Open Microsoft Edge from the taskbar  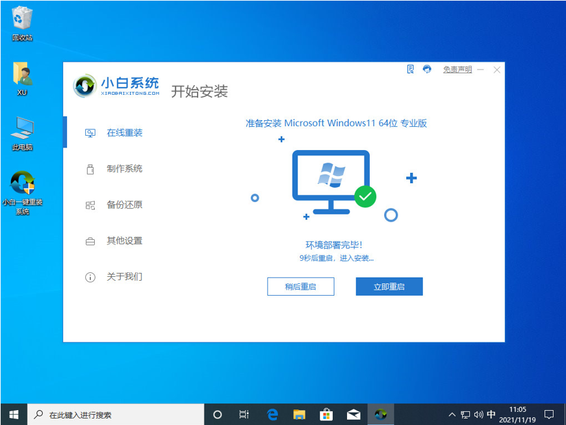pos(272,414)
